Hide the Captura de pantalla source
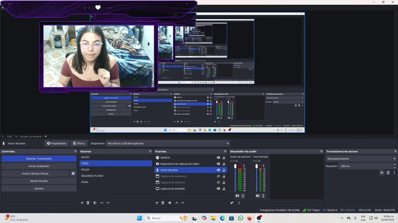 pyautogui.click(x=219, y=189)
